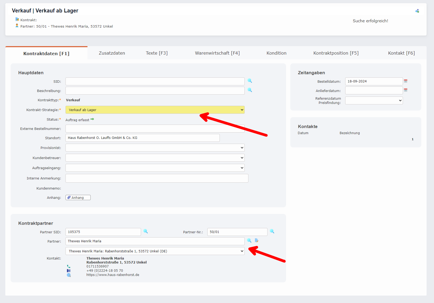Click the magnifier icon beside SID field
The image size is (434, 303).
(249, 81)
